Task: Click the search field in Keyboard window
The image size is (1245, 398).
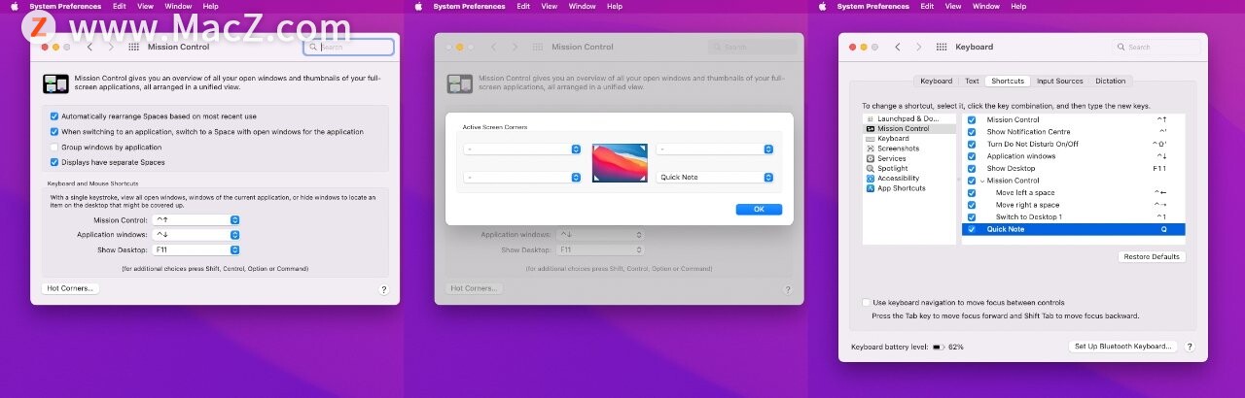Action: coord(1156,47)
